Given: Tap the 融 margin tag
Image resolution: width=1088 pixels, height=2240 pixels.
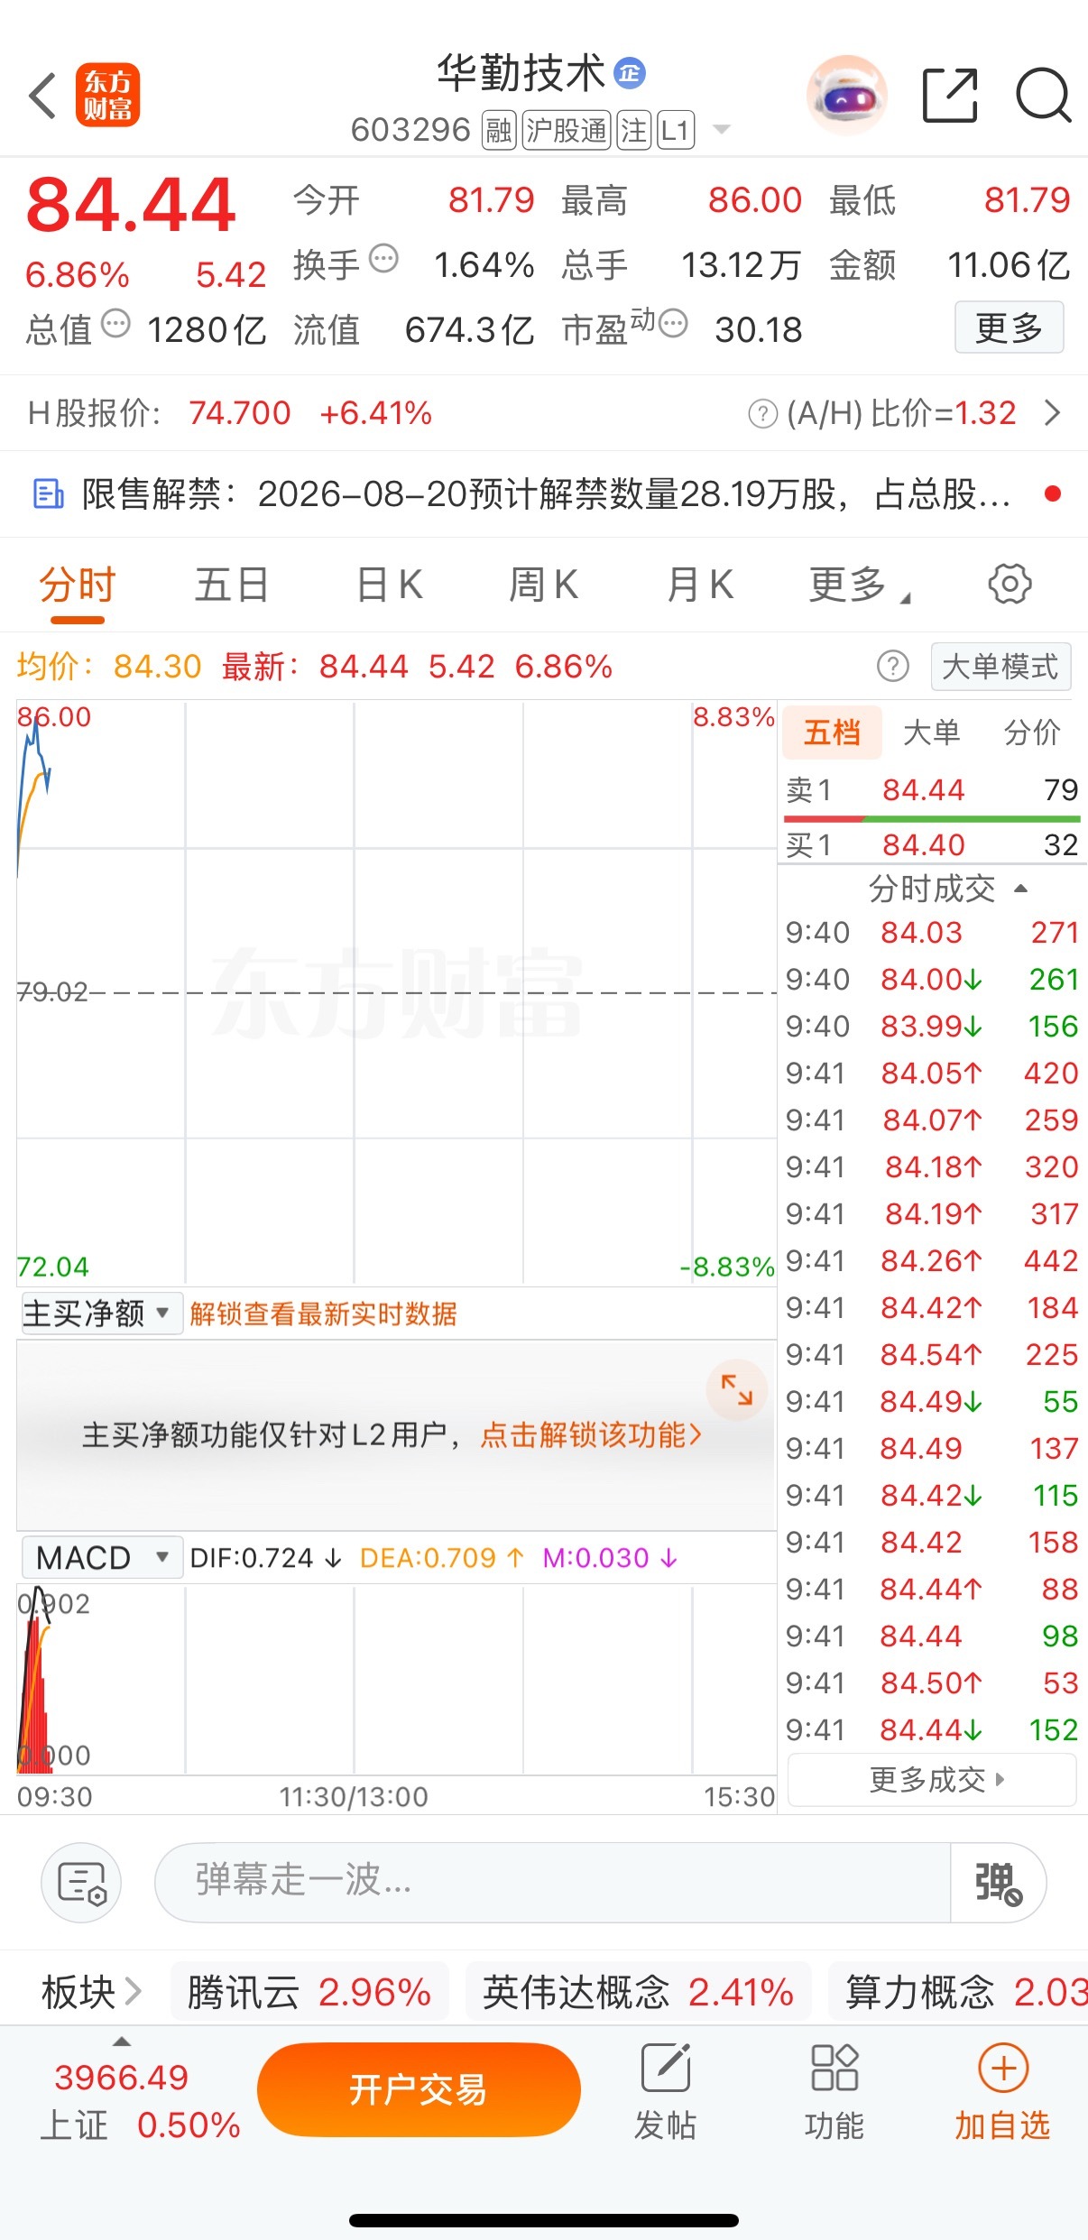Looking at the screenshot, I should tap(498, 131).
